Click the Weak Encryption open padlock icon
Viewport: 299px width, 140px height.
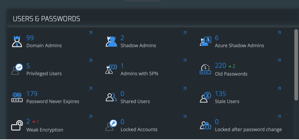17,125
